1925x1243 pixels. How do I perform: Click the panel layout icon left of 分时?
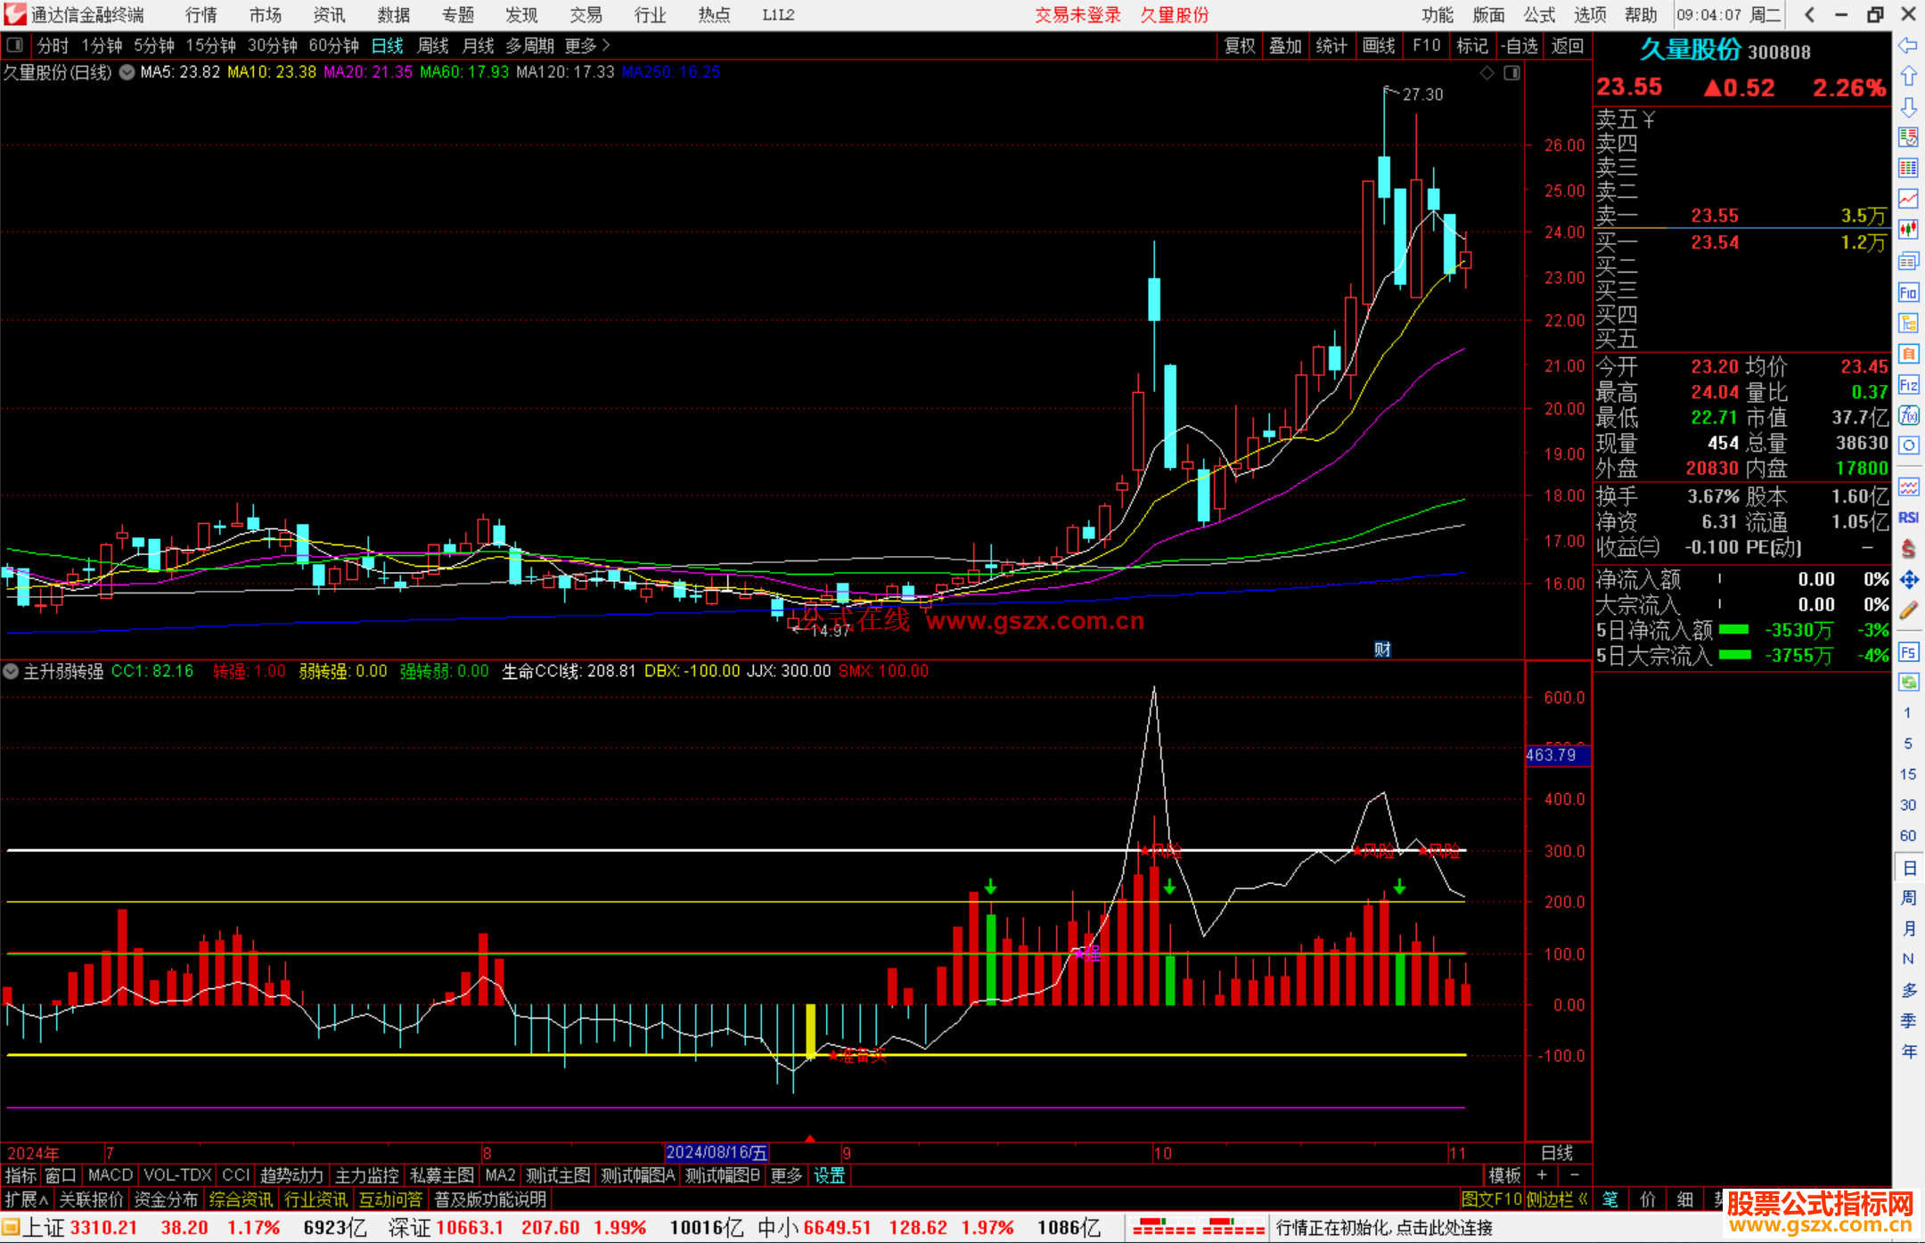(14, 45)
